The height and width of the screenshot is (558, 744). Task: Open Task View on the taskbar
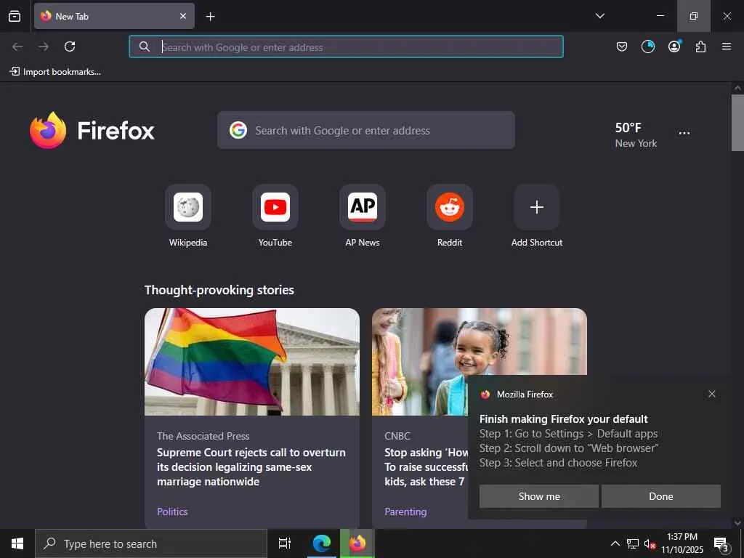pos(285,543)
